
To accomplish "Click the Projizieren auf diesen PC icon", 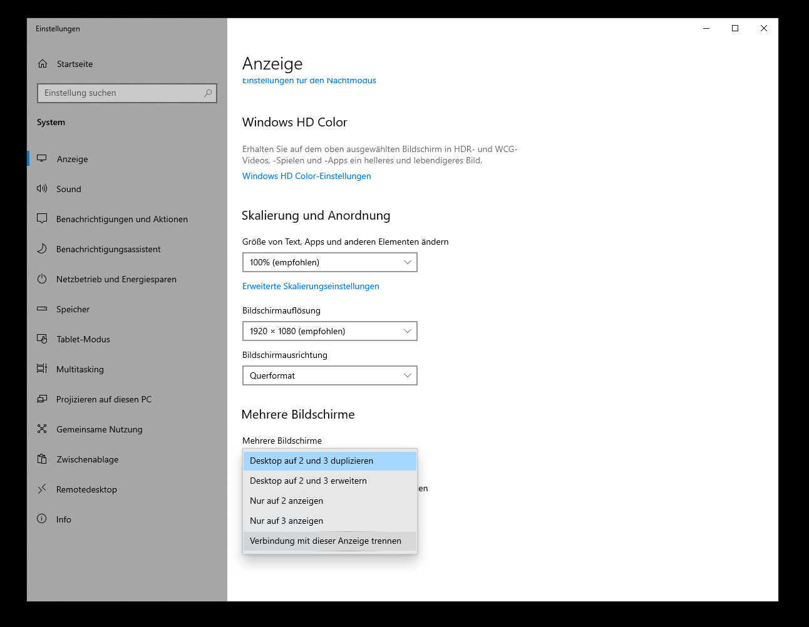I will click(x=42, y=399).
